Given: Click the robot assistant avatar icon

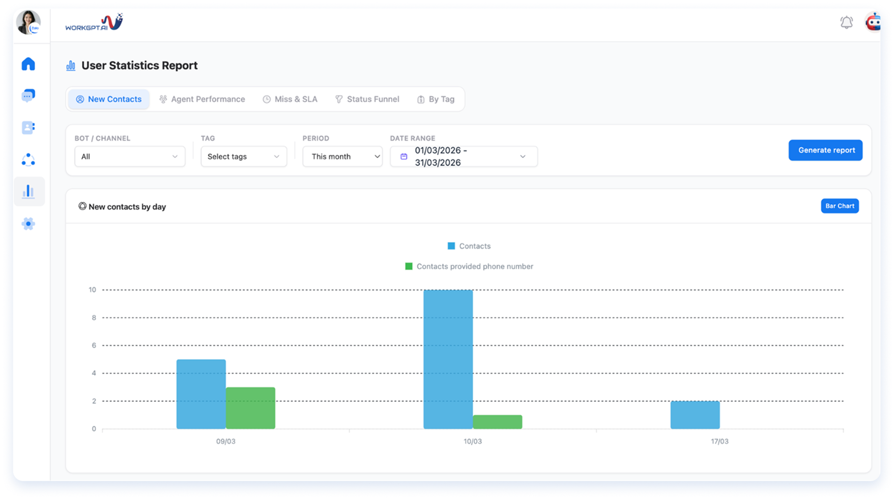Looking at the screenshot, I should 873,22.
